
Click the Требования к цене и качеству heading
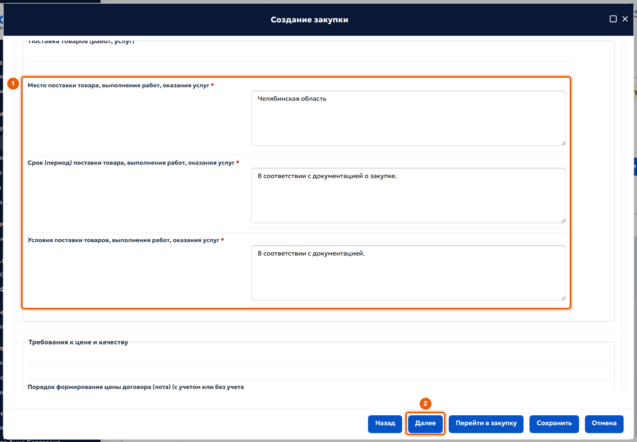[78, 342]
